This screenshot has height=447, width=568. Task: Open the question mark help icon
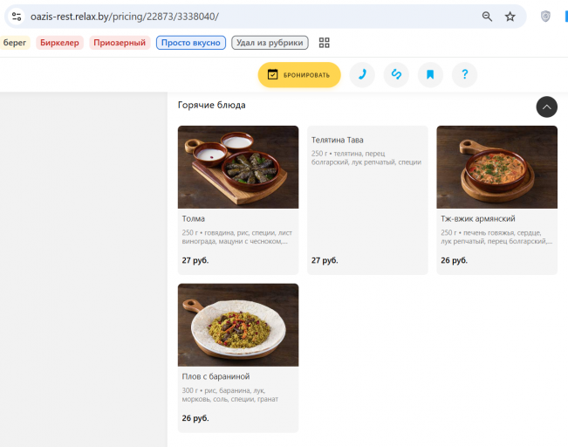click(465, 75)
